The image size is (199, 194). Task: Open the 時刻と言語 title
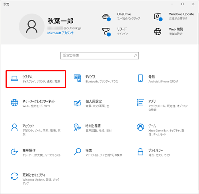93,126
